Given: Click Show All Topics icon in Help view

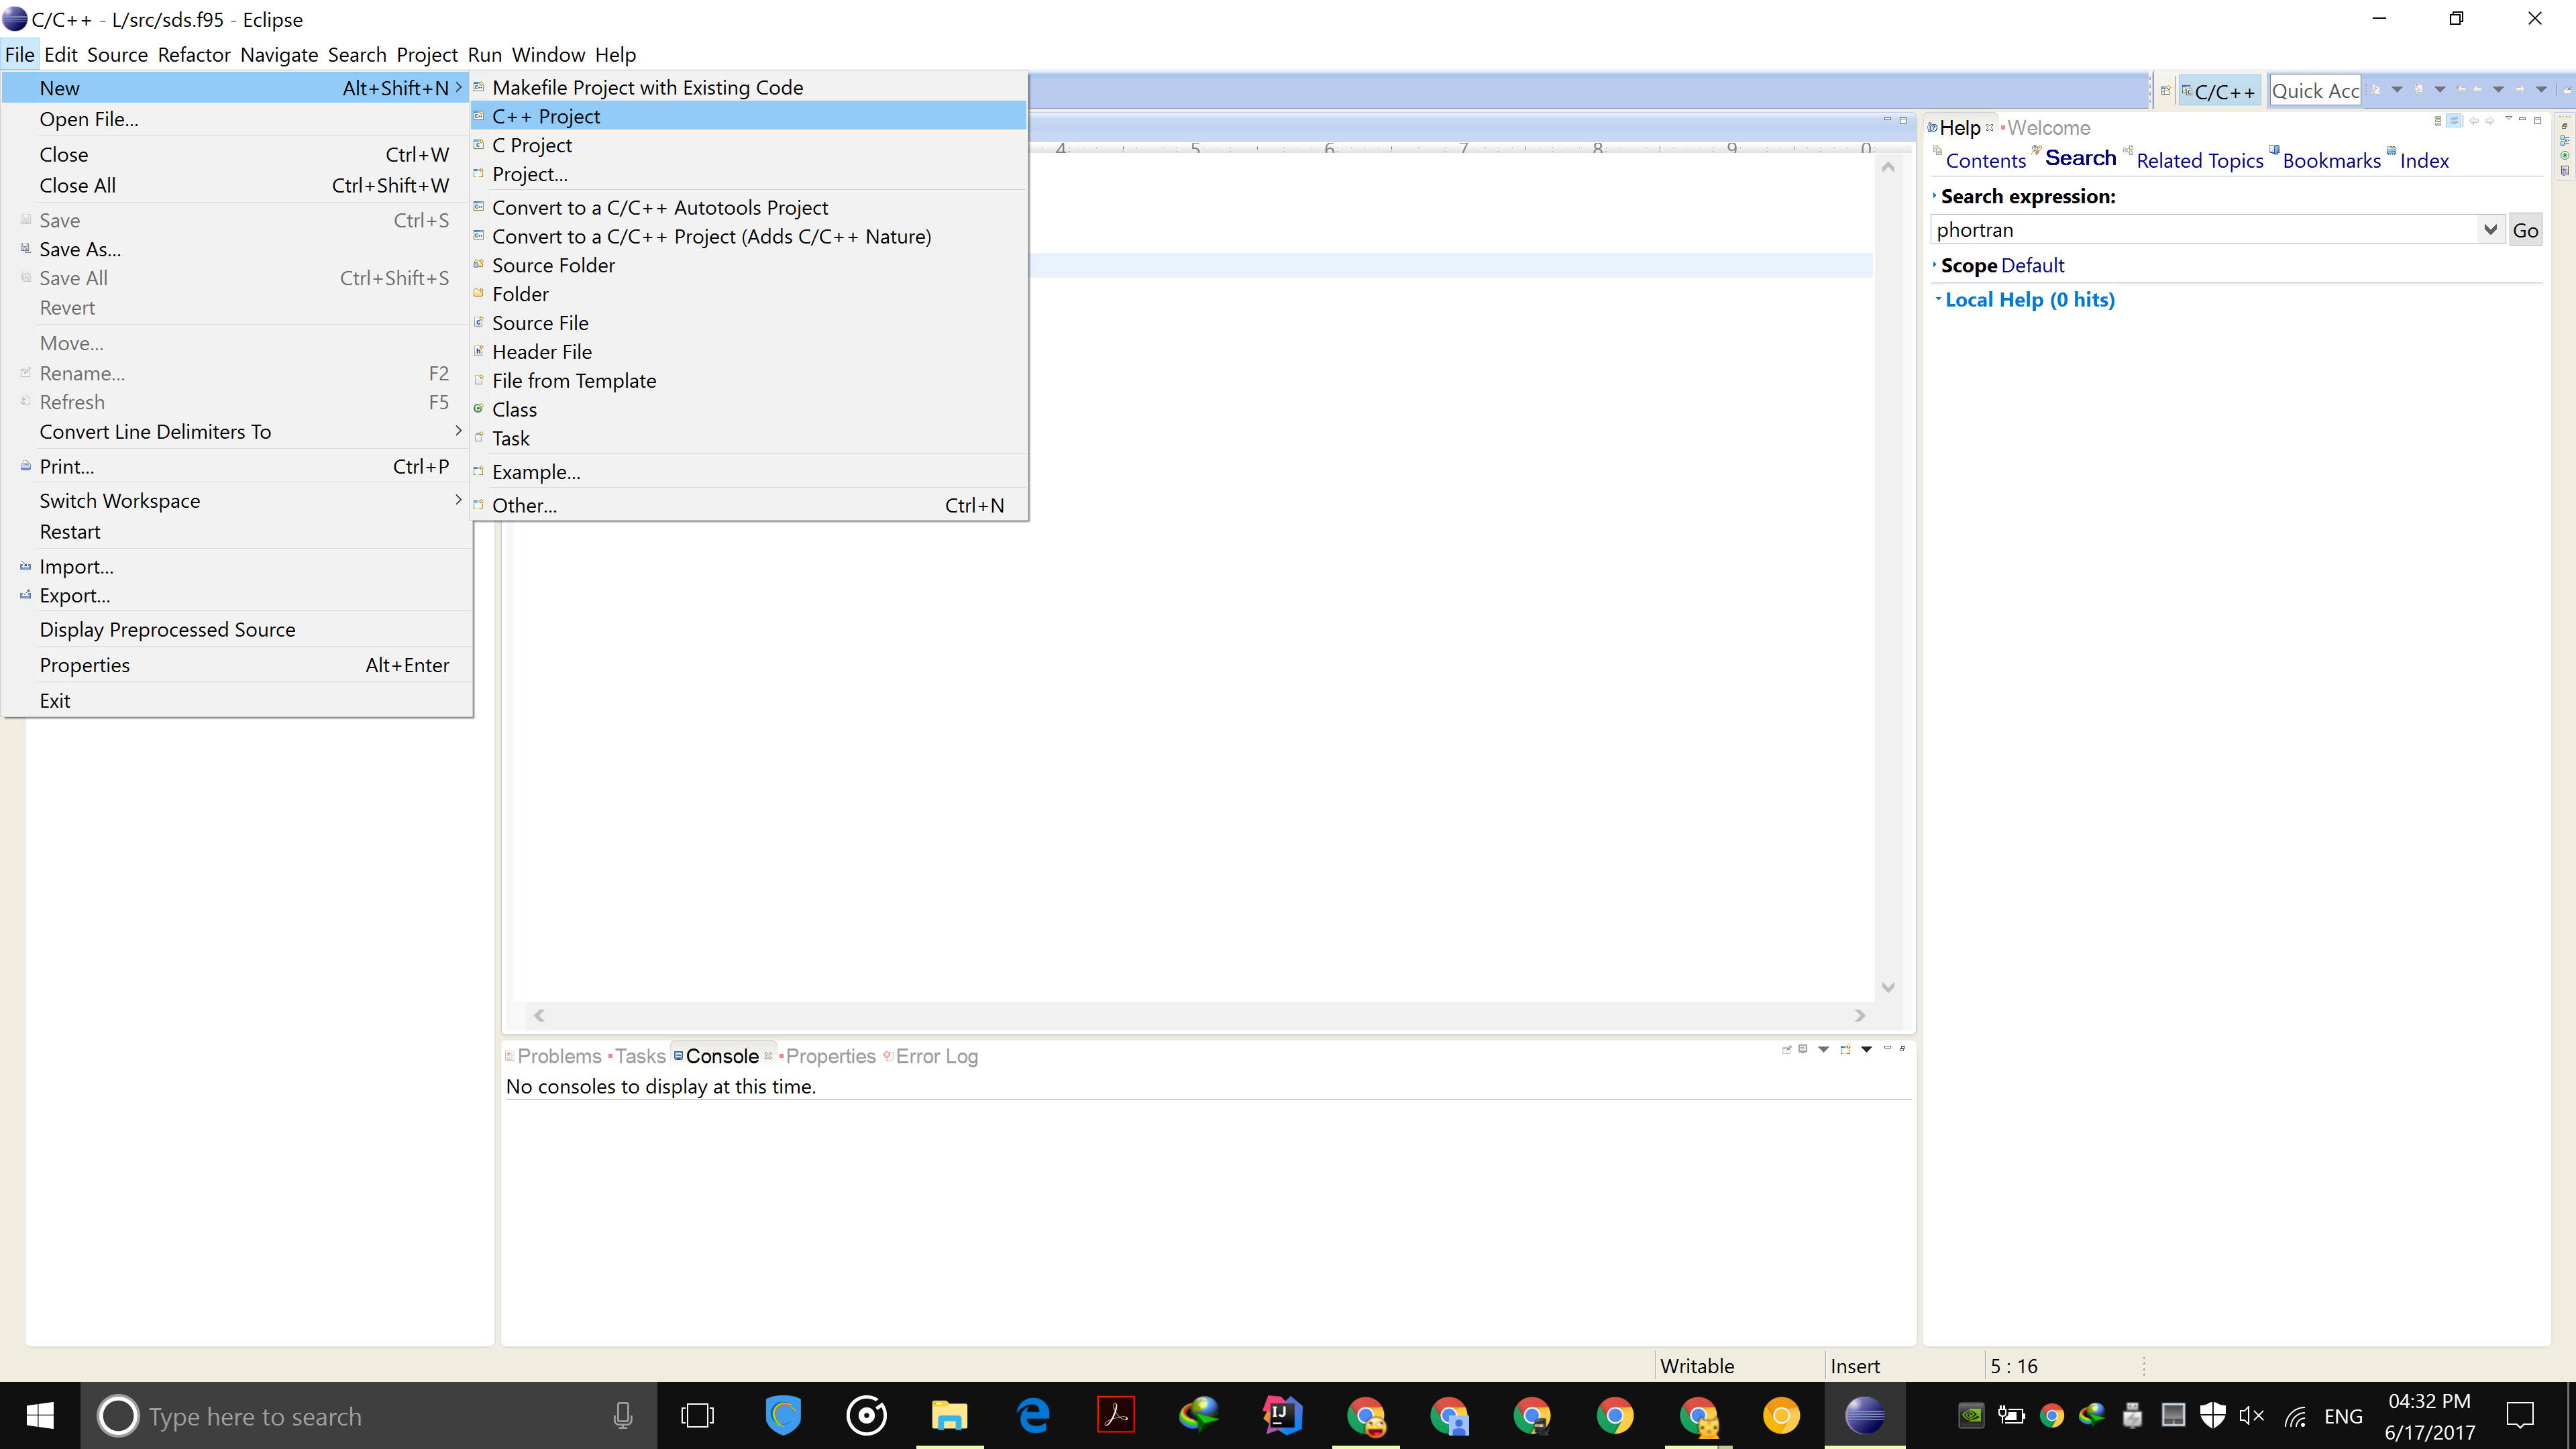Looking at the screenshot, I should pos(2438,121).
